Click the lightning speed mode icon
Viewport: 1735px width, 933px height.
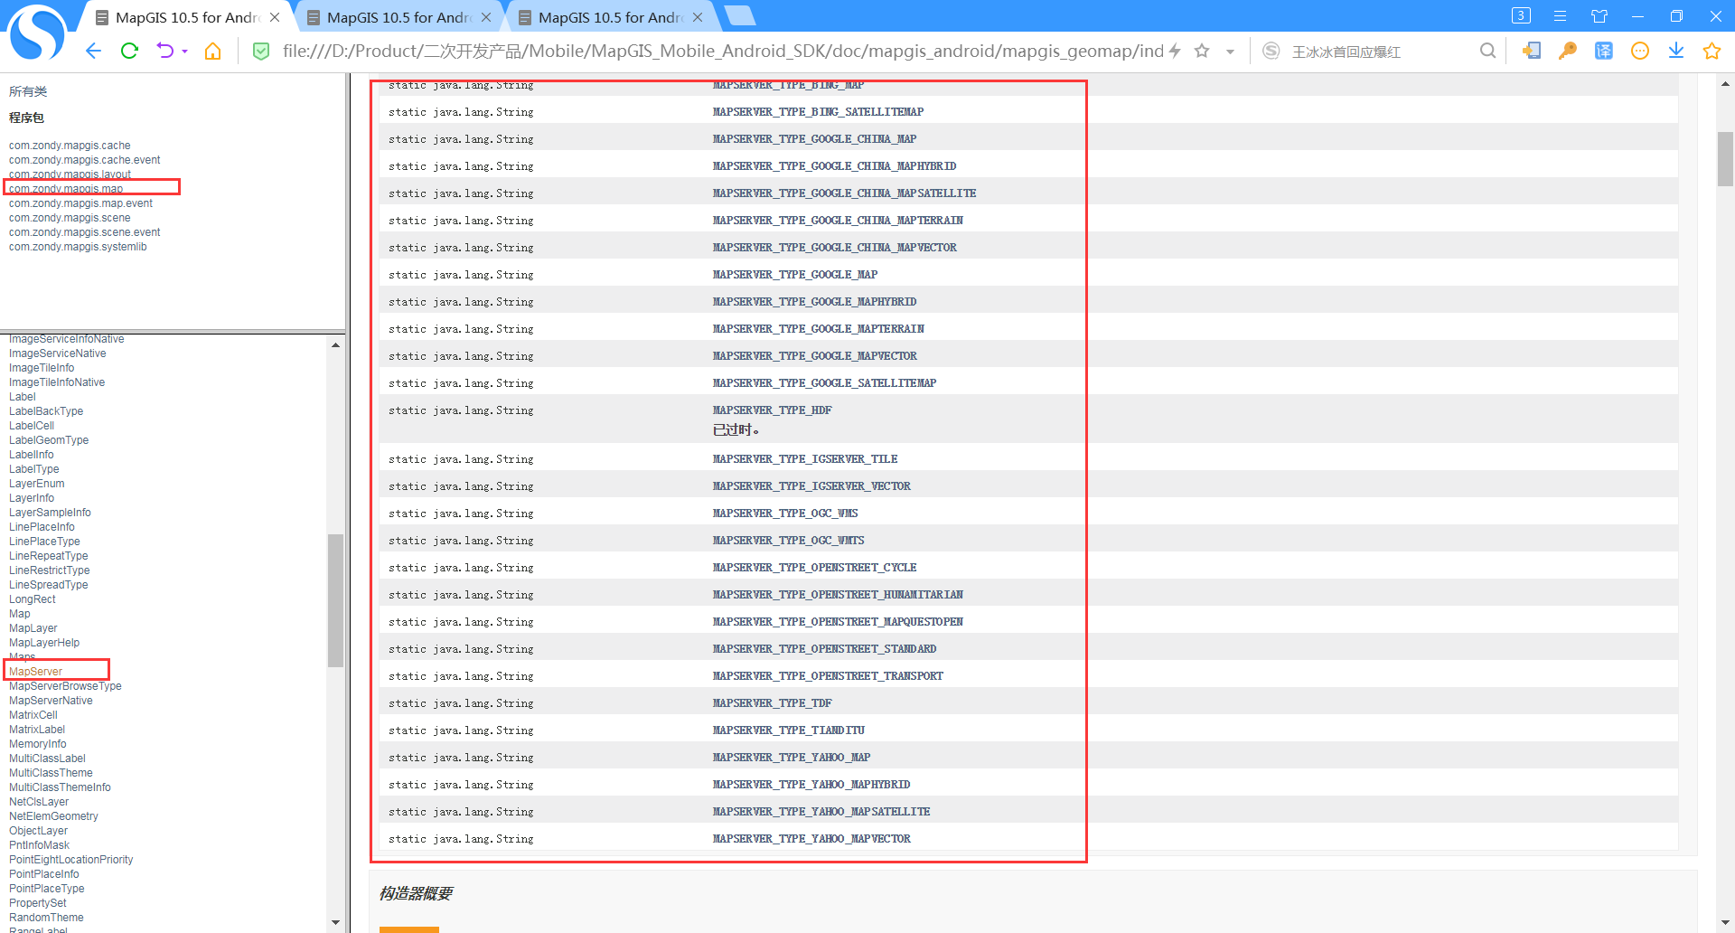click(1174, 52)
